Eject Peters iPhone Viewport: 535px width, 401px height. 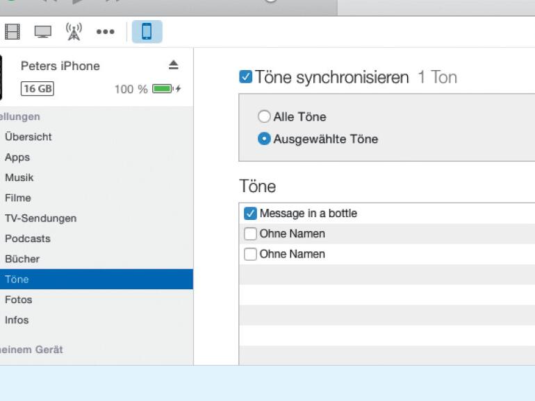[173, 65]
